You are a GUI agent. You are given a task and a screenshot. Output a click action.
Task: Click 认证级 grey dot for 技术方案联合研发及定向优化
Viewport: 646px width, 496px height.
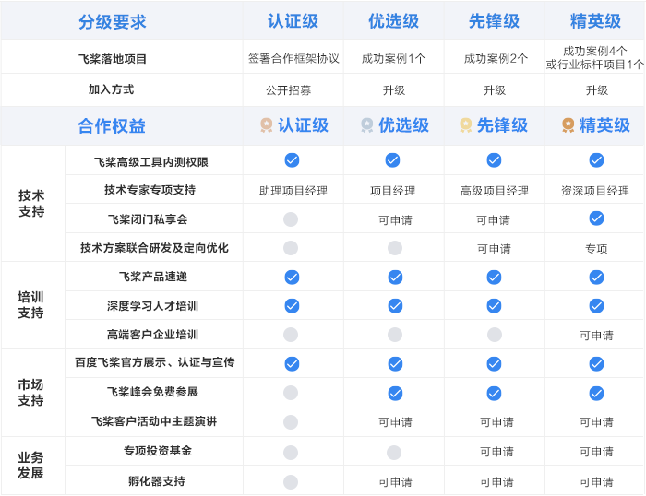(x=291, y=248)
